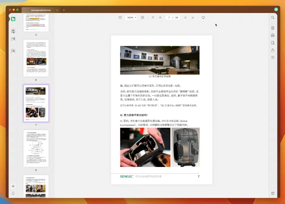Viewport: 285px width, 204px height.
Task: Send the file by email icon
Action: click(273, 57)
